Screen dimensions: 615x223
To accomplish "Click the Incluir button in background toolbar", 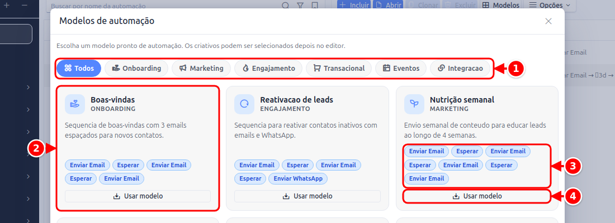I will pos(354,5).
